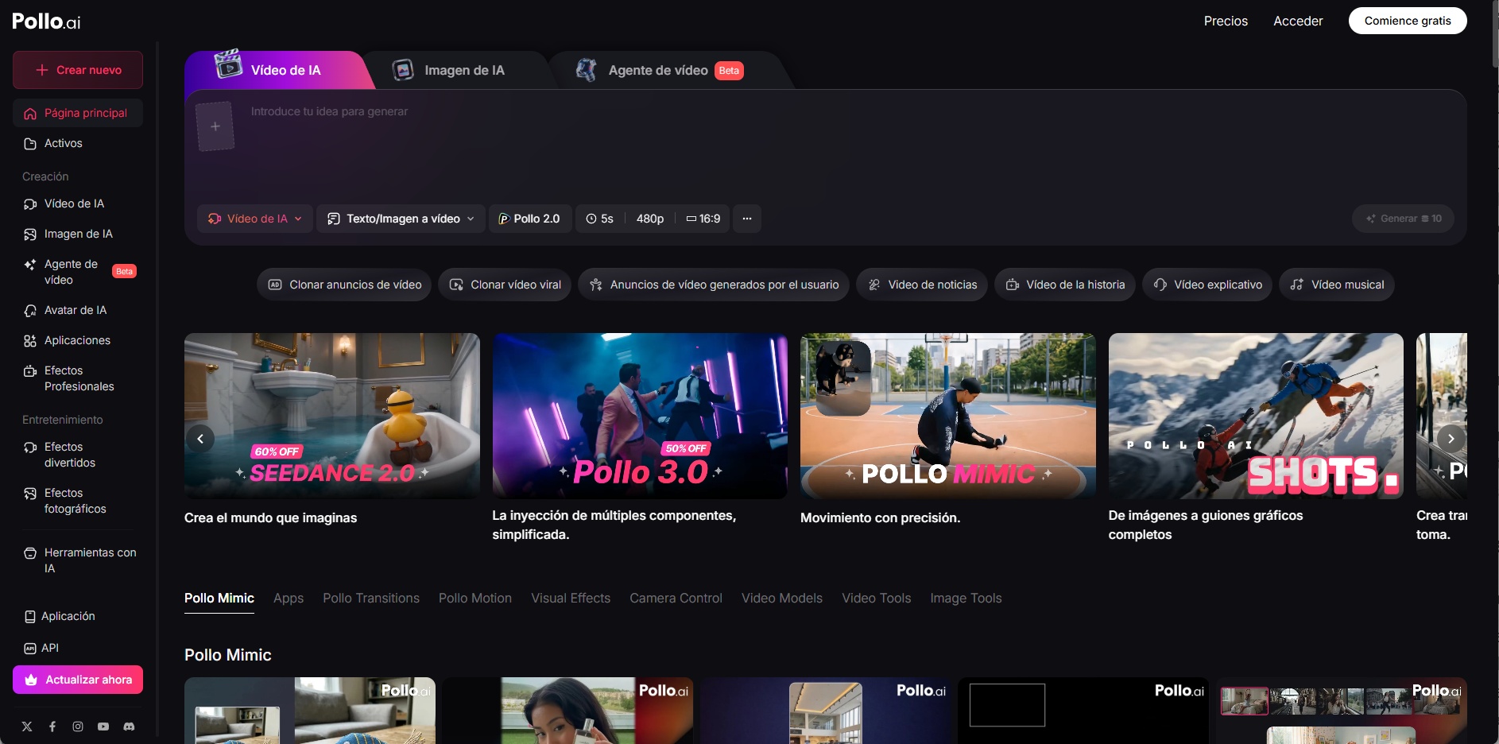
Task: Select the Apps category tab
Action: point(289,599)
